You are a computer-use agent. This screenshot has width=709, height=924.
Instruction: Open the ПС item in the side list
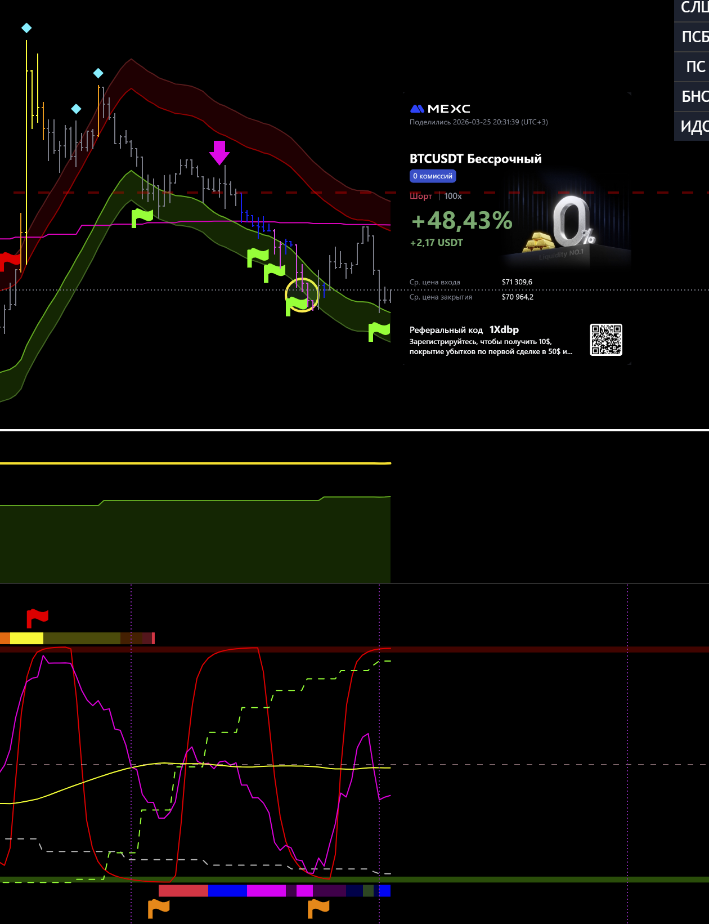[x=695, y=67]
